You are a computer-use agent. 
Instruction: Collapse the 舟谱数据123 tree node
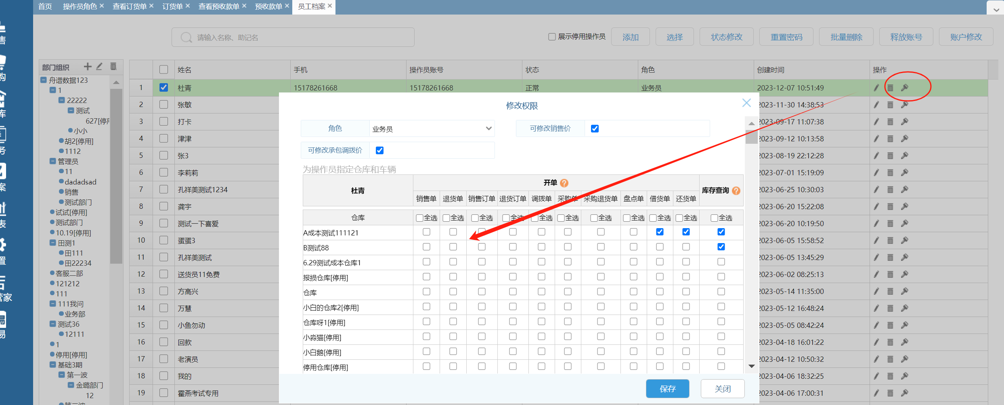(x=44, y=80)
